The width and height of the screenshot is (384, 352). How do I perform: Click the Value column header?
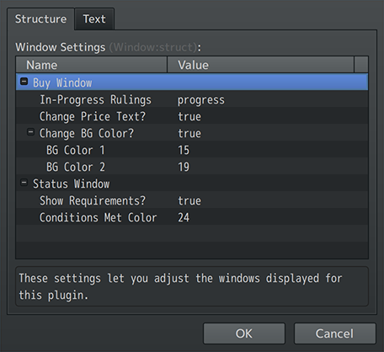[x=260, y=65]
